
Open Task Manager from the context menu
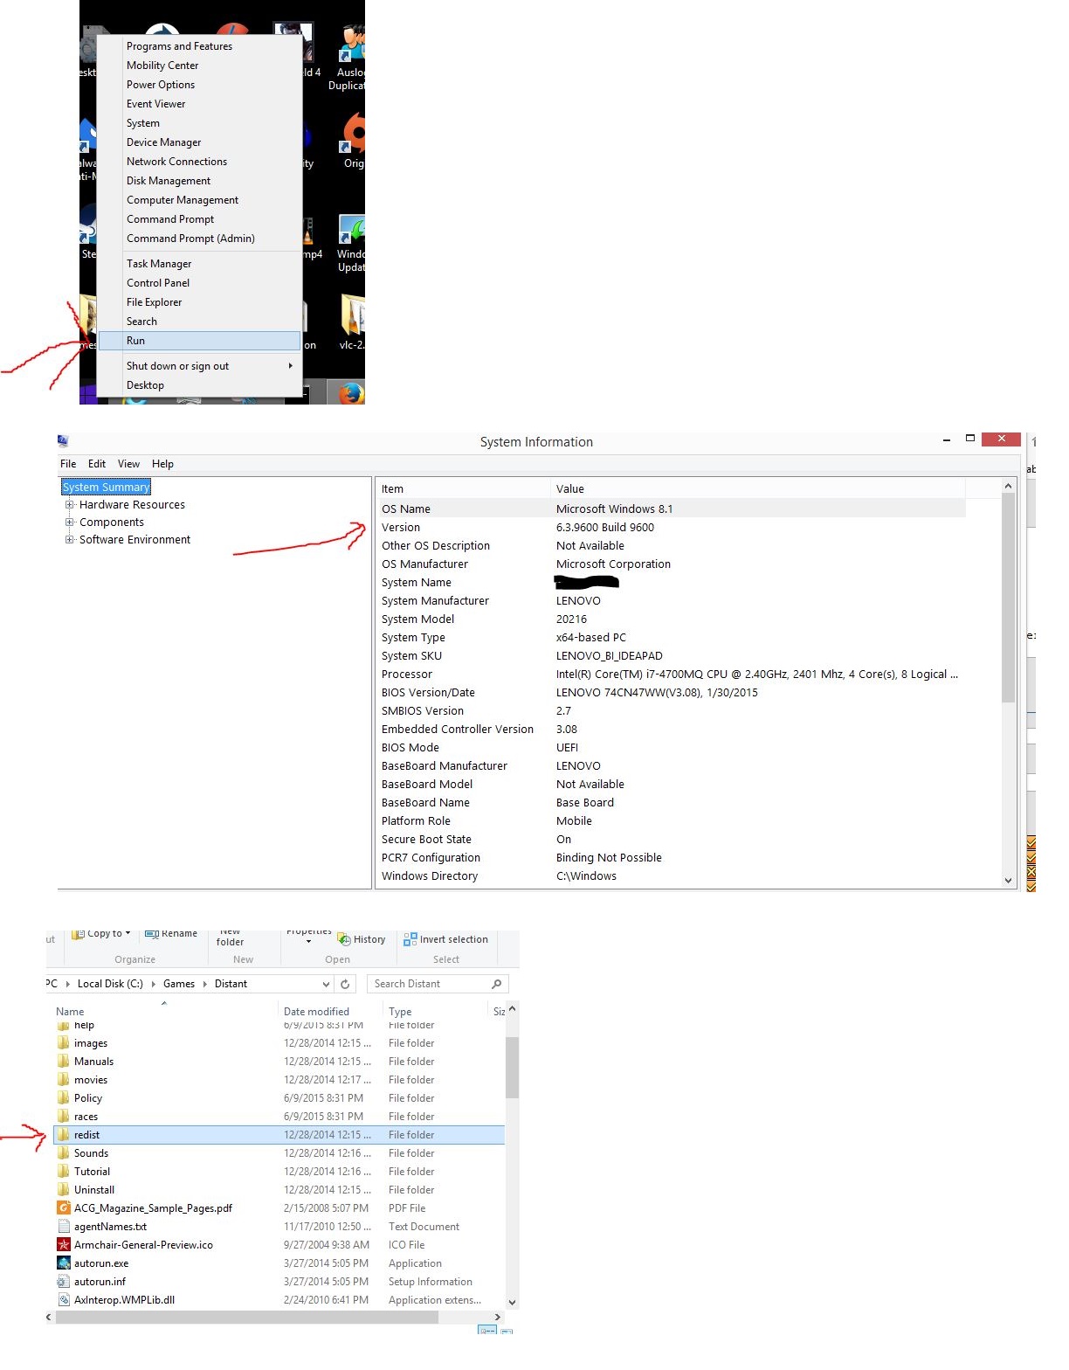click(x=200, y=264)
